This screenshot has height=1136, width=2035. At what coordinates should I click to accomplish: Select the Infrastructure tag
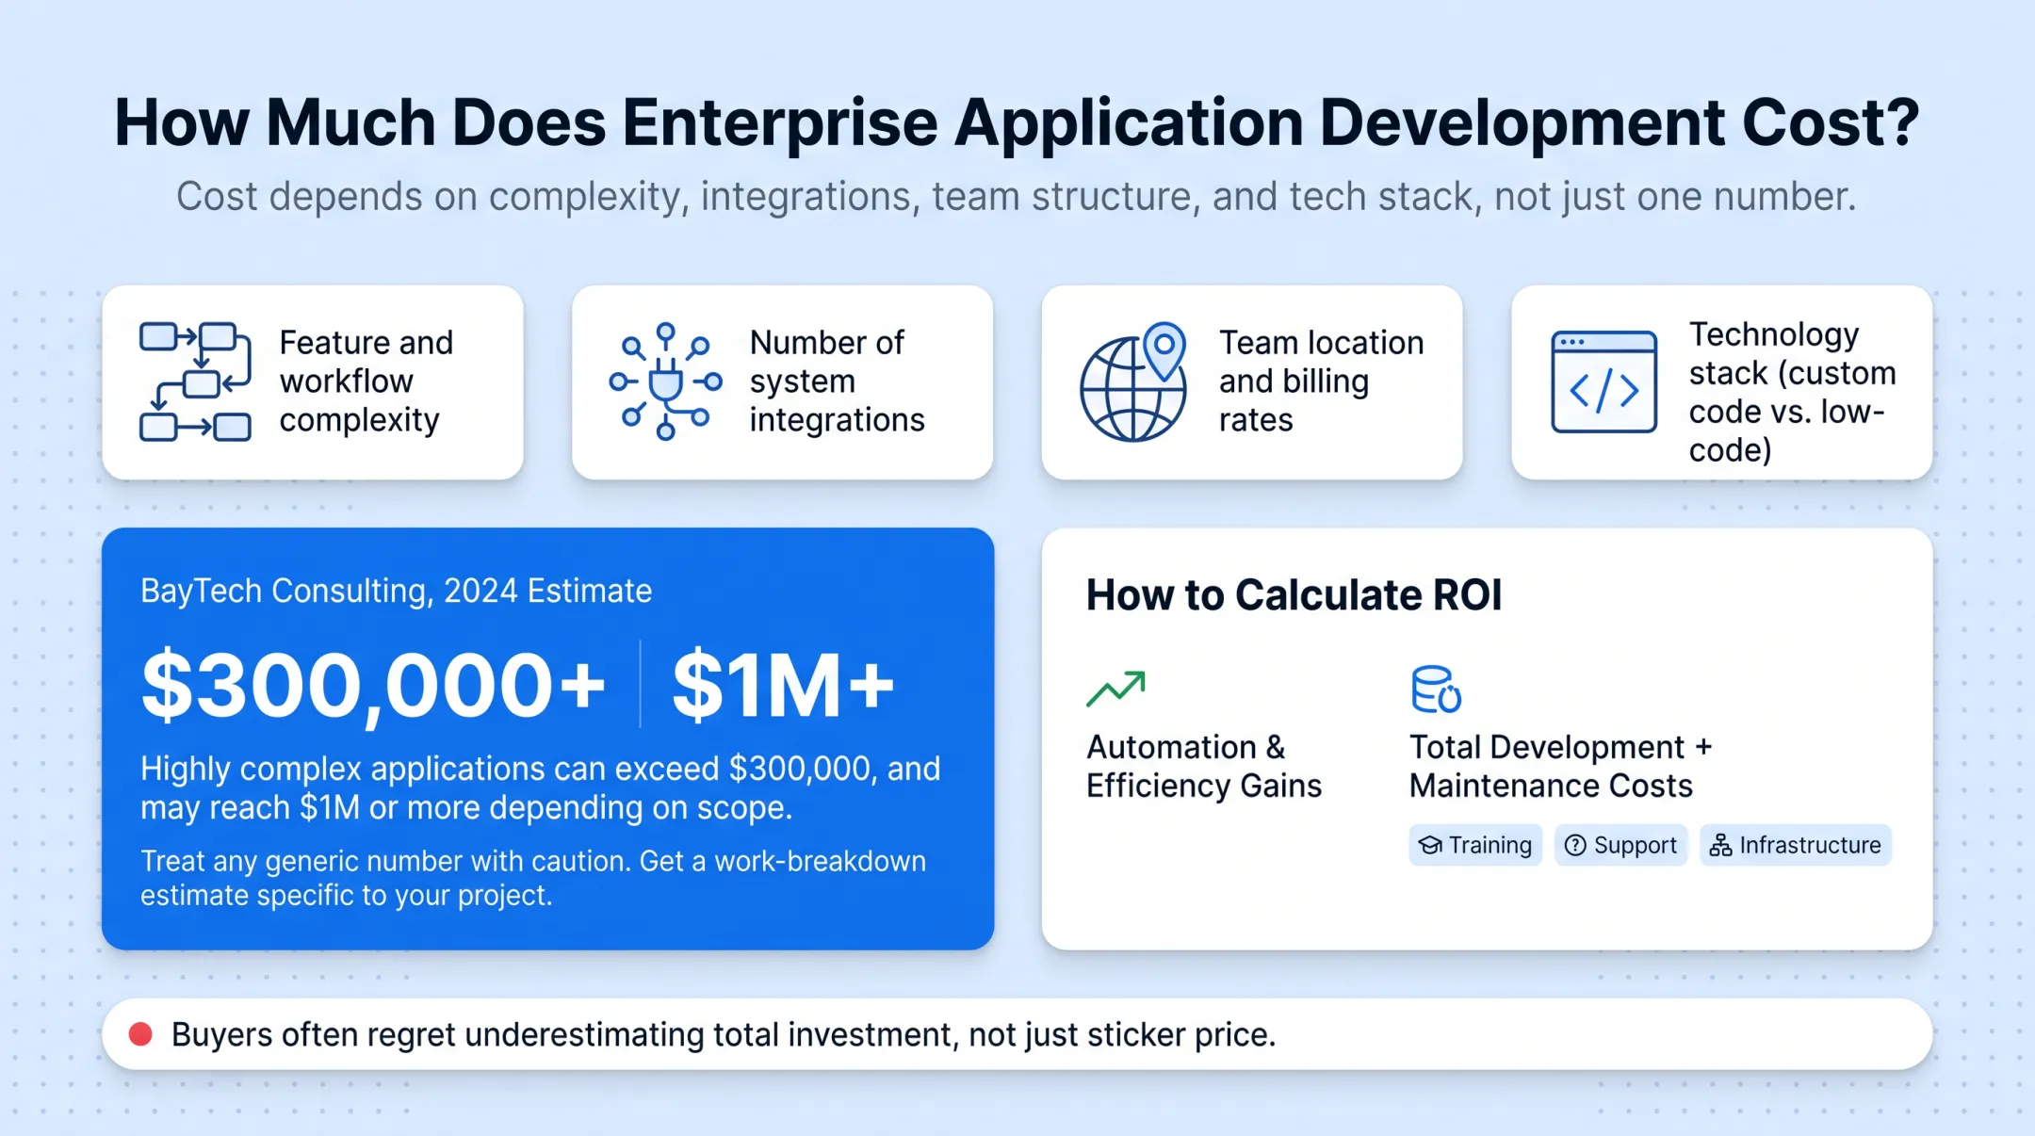pyautogui.click(x=1795, y=845)
